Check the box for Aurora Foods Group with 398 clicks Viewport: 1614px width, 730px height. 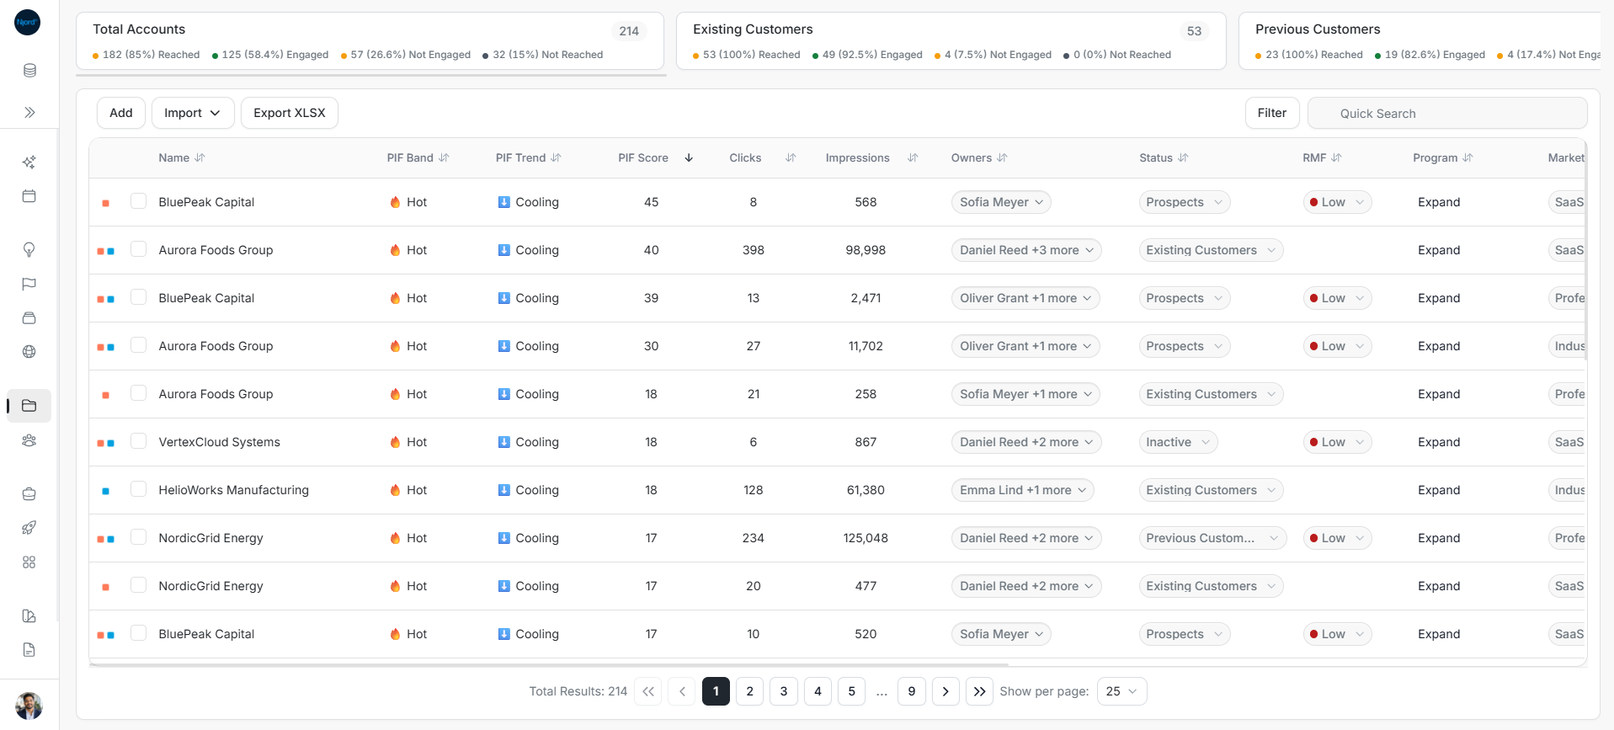(139, 249)
